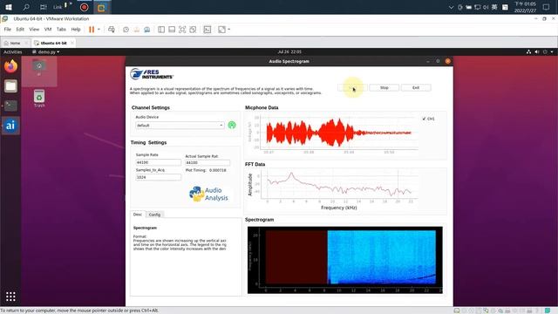The height and width of the screenshot is (314, 558).
Task: Click the Ubuntu clock Jul 26 22:05
Action: 289,52
